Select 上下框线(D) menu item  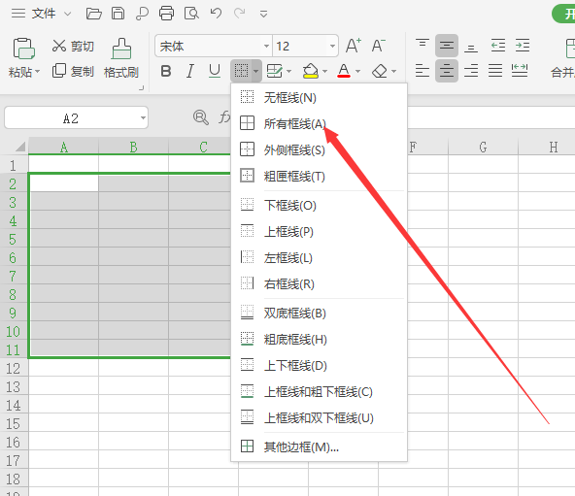[x=319, y=366]
